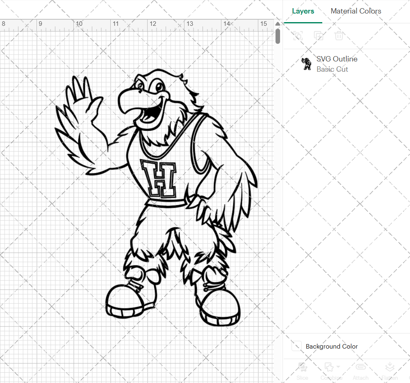The height and width of the screenshot is (383, 410).
Task: Select the eagle mascot outline on canvas
Action: 156,197
